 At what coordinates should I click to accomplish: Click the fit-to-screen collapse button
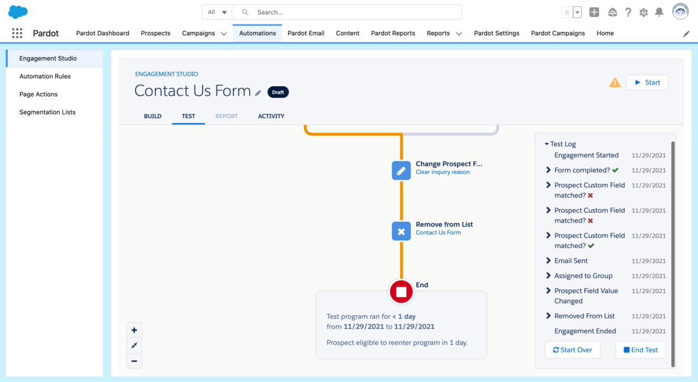tap(134, 345)
